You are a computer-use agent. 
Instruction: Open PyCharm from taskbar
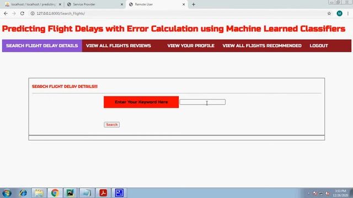point(70,193)
